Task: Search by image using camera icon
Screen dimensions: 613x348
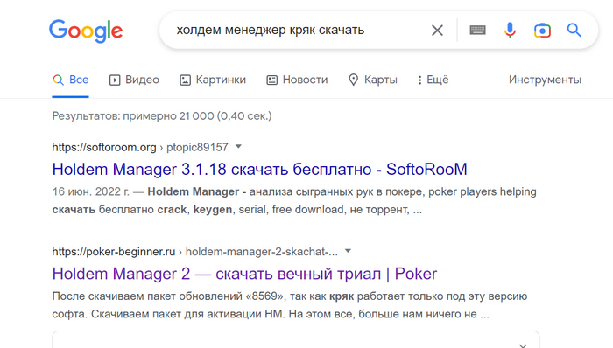Action: 542,30
